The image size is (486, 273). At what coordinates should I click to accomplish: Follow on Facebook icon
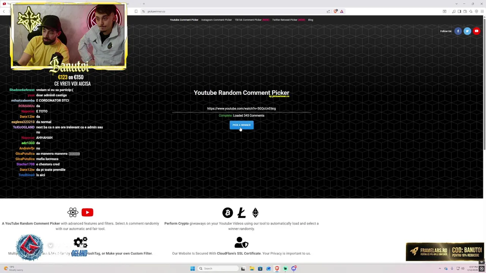tap(458, 31)
